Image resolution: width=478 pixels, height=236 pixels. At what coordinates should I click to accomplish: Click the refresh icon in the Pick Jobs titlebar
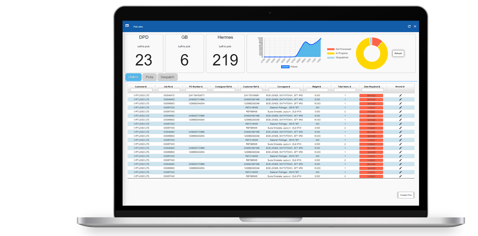(409, 27)
